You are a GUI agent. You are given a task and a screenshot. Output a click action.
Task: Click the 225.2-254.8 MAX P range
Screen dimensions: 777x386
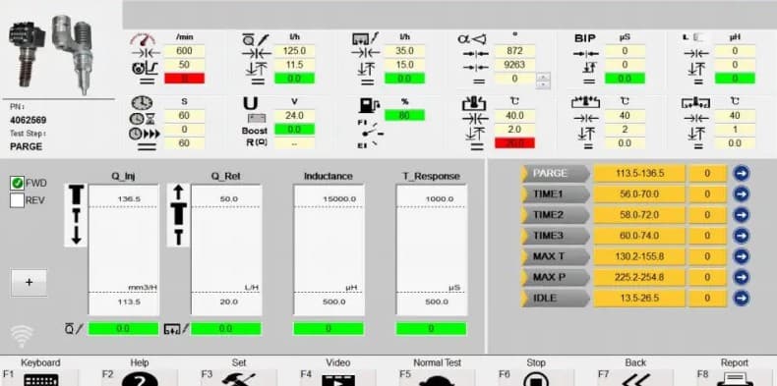pyautogui.click(x=639, y=278)
